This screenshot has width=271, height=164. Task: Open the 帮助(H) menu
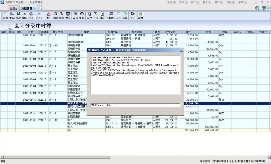242,2
